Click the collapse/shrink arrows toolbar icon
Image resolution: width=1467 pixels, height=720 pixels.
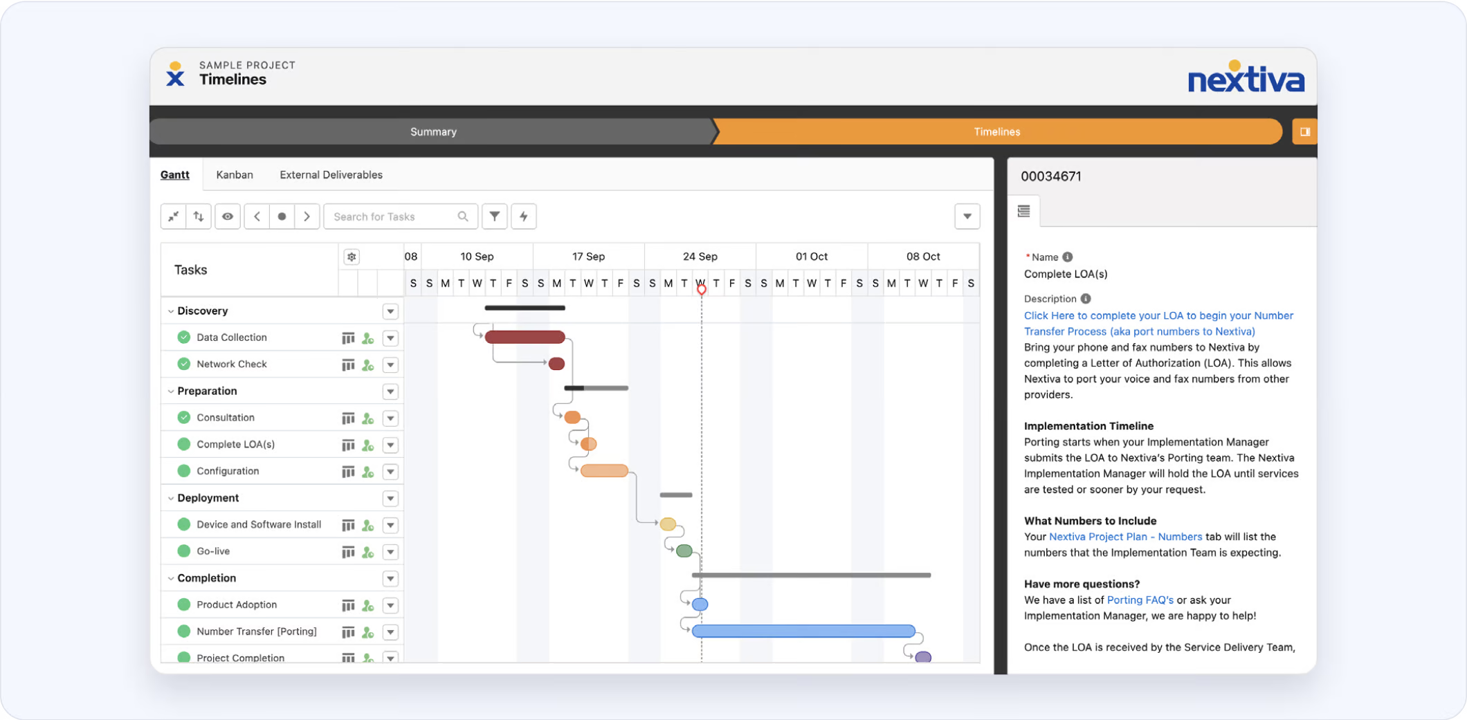pos(174,216)
